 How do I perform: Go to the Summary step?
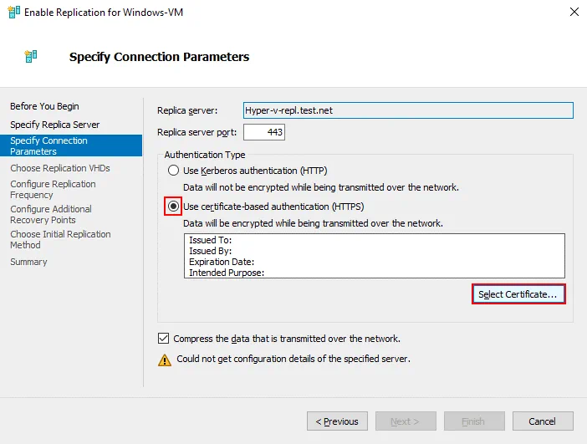(x=28, y=262)
